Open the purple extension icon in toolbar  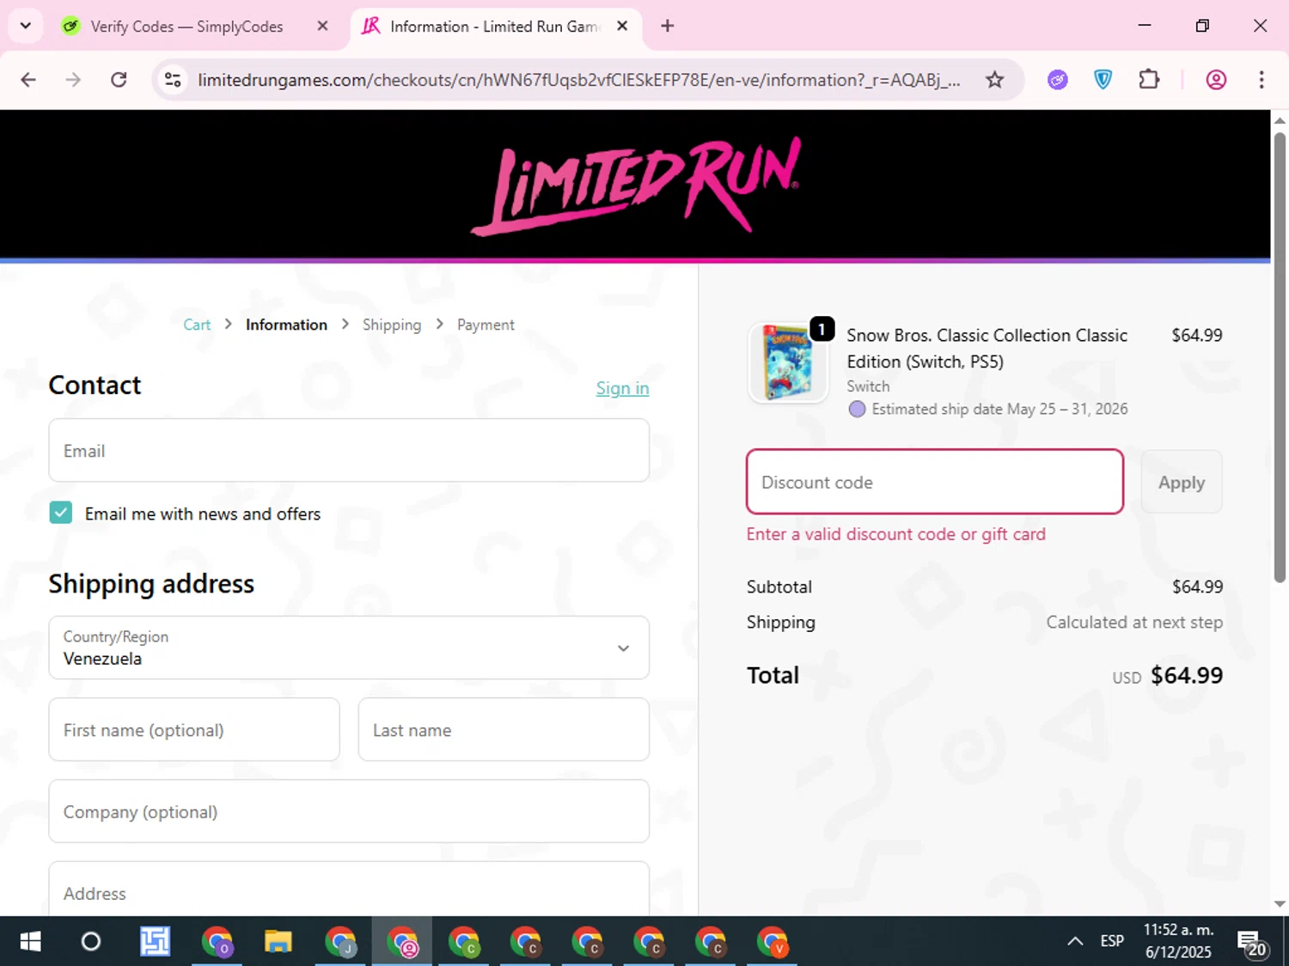coord(1058,80)
